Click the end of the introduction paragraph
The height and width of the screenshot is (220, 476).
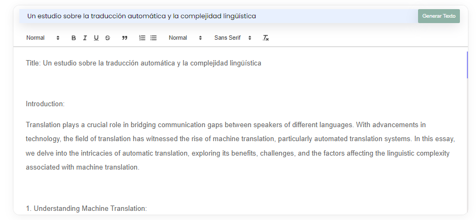pos(140,167)
